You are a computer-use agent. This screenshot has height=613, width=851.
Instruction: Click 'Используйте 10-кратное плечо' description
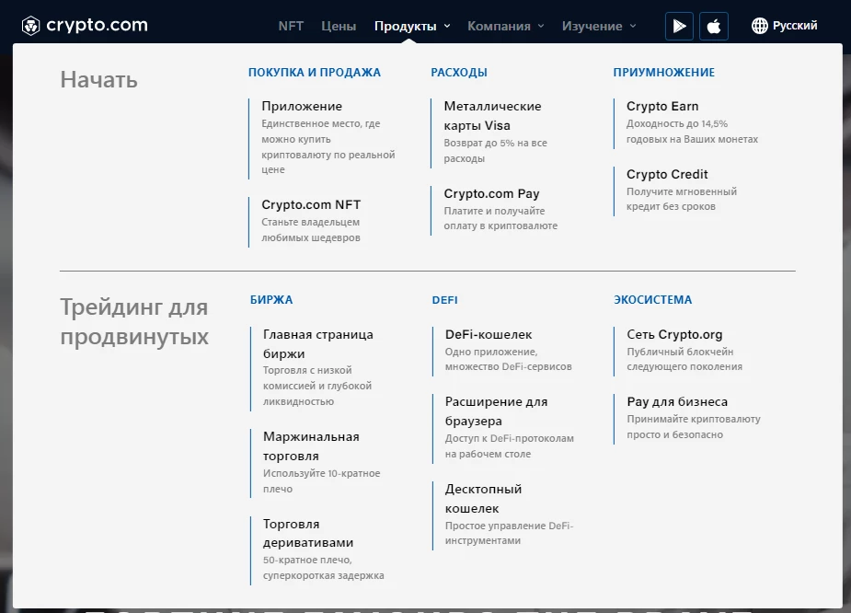322,480
